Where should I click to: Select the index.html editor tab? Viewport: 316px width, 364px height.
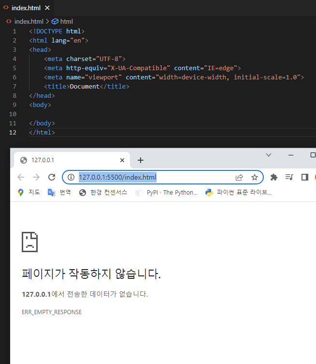point(27,8)
